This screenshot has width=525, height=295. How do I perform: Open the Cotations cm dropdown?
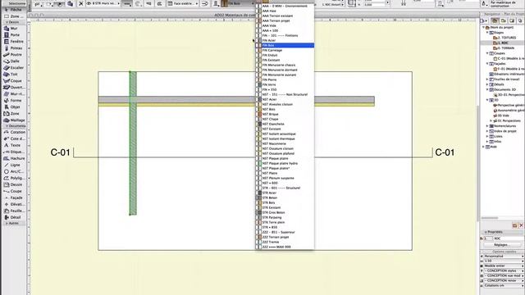pos(503,285)
